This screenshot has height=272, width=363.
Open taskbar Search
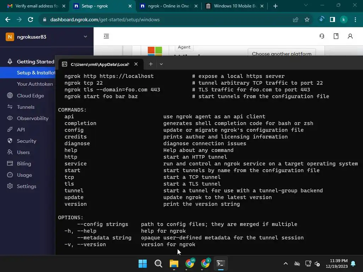click(158, 263)
